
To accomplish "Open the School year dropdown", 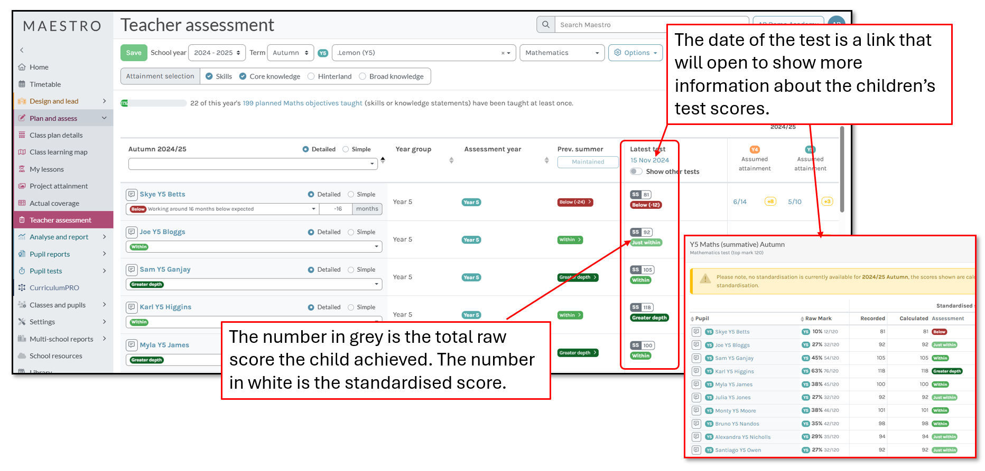I will (217, 53).
